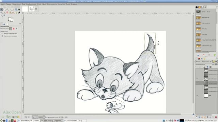Image resolution: width=218 pixels, height=122 pixels.
Task: Open canvas navigation icon at bottom-right corner
Action: [x=193, y=114]
